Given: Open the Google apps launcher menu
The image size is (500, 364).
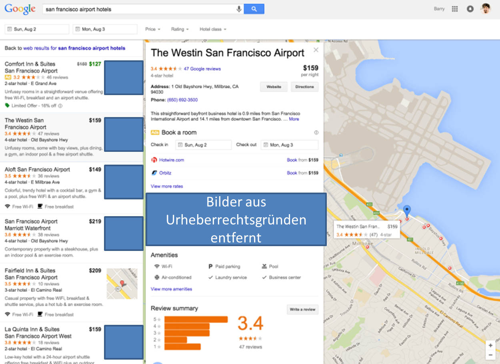Looking at the screenshot, I should [454, 8].
